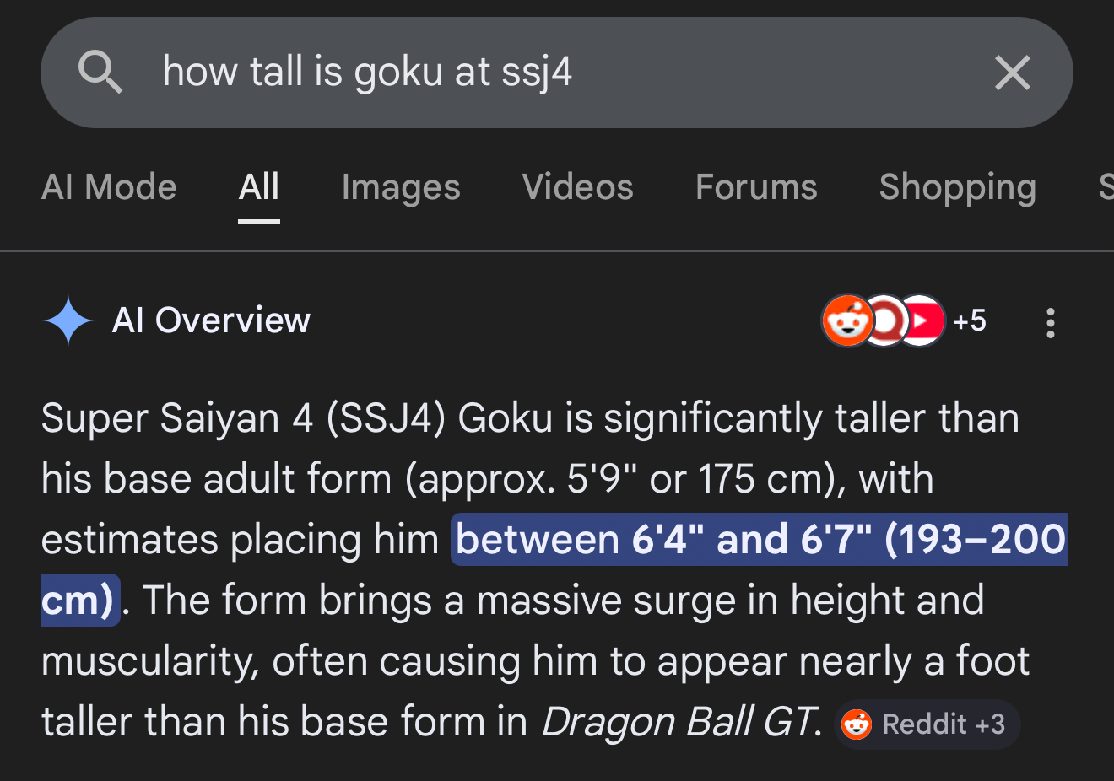Viewport: 1114px width, 781px height.
Task: Open the Reddit source icon beside +5
Action: coord(845,321)
